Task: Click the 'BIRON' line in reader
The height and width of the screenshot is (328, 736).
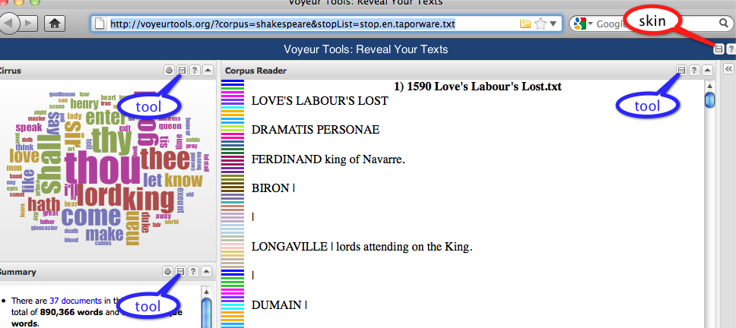Action: coord(273,188)
